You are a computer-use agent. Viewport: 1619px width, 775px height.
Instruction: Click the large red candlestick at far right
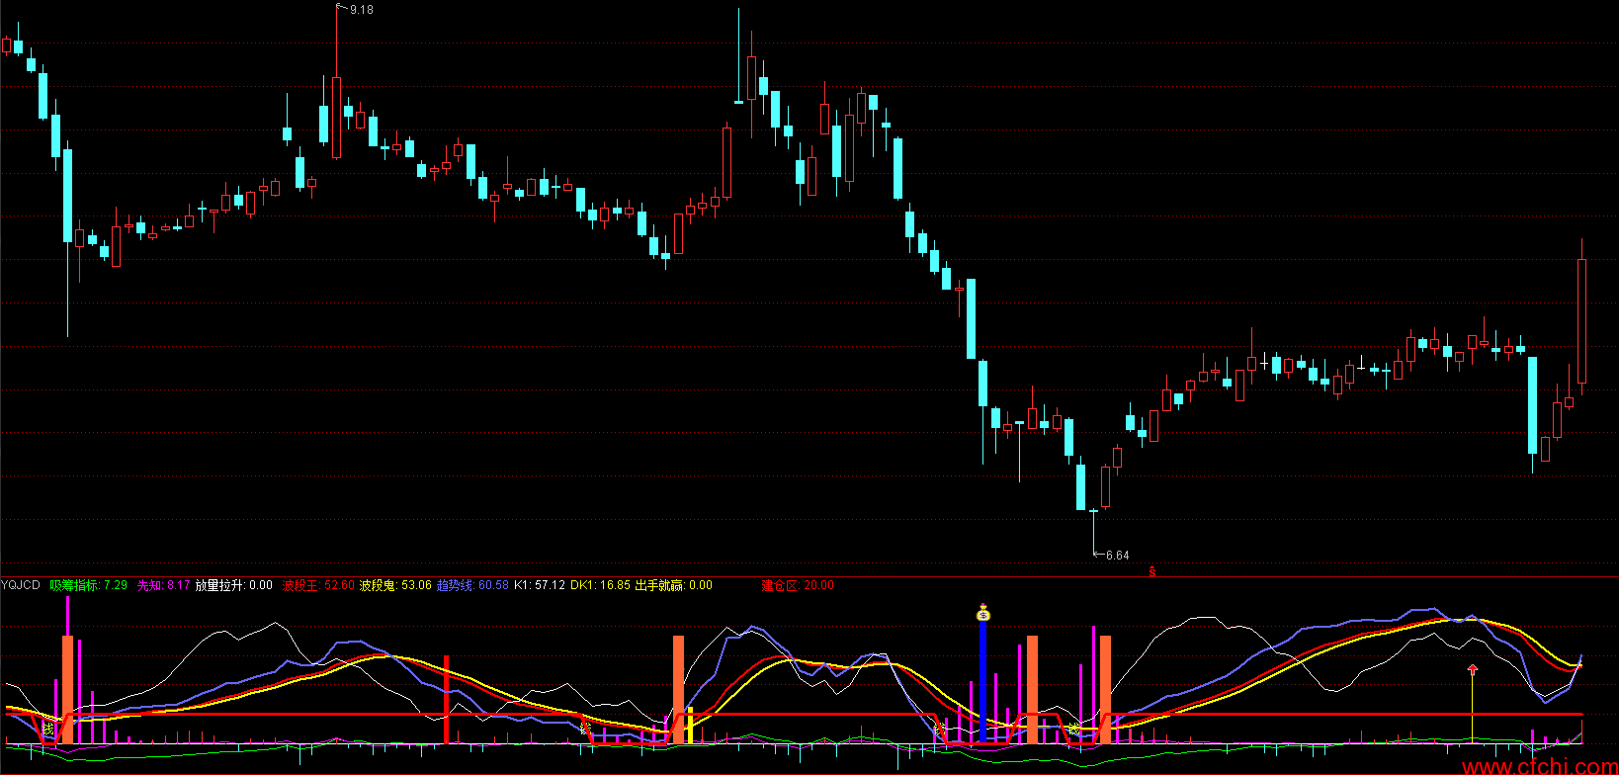(x=1581, y=321)
